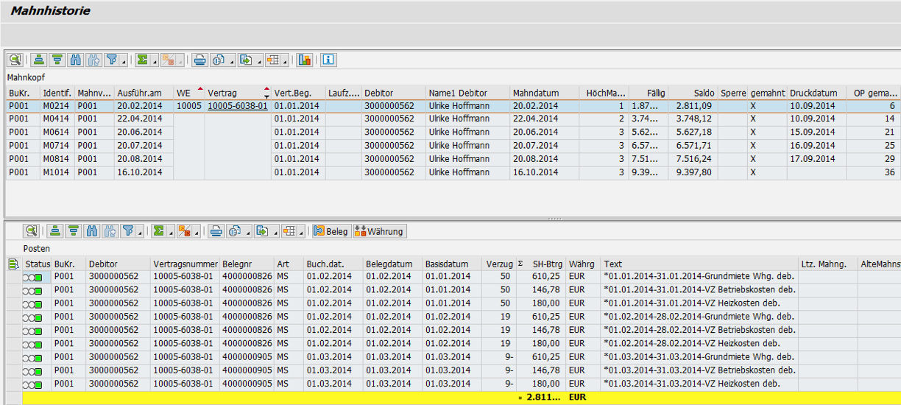The image size is (901, 405).
Task: Expand Layout dropdown arrow in Mahnkopf toolbar
Action: click(286, 60)
